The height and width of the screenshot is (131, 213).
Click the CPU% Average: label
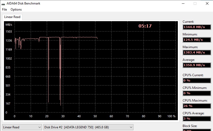tap(193, 113)
